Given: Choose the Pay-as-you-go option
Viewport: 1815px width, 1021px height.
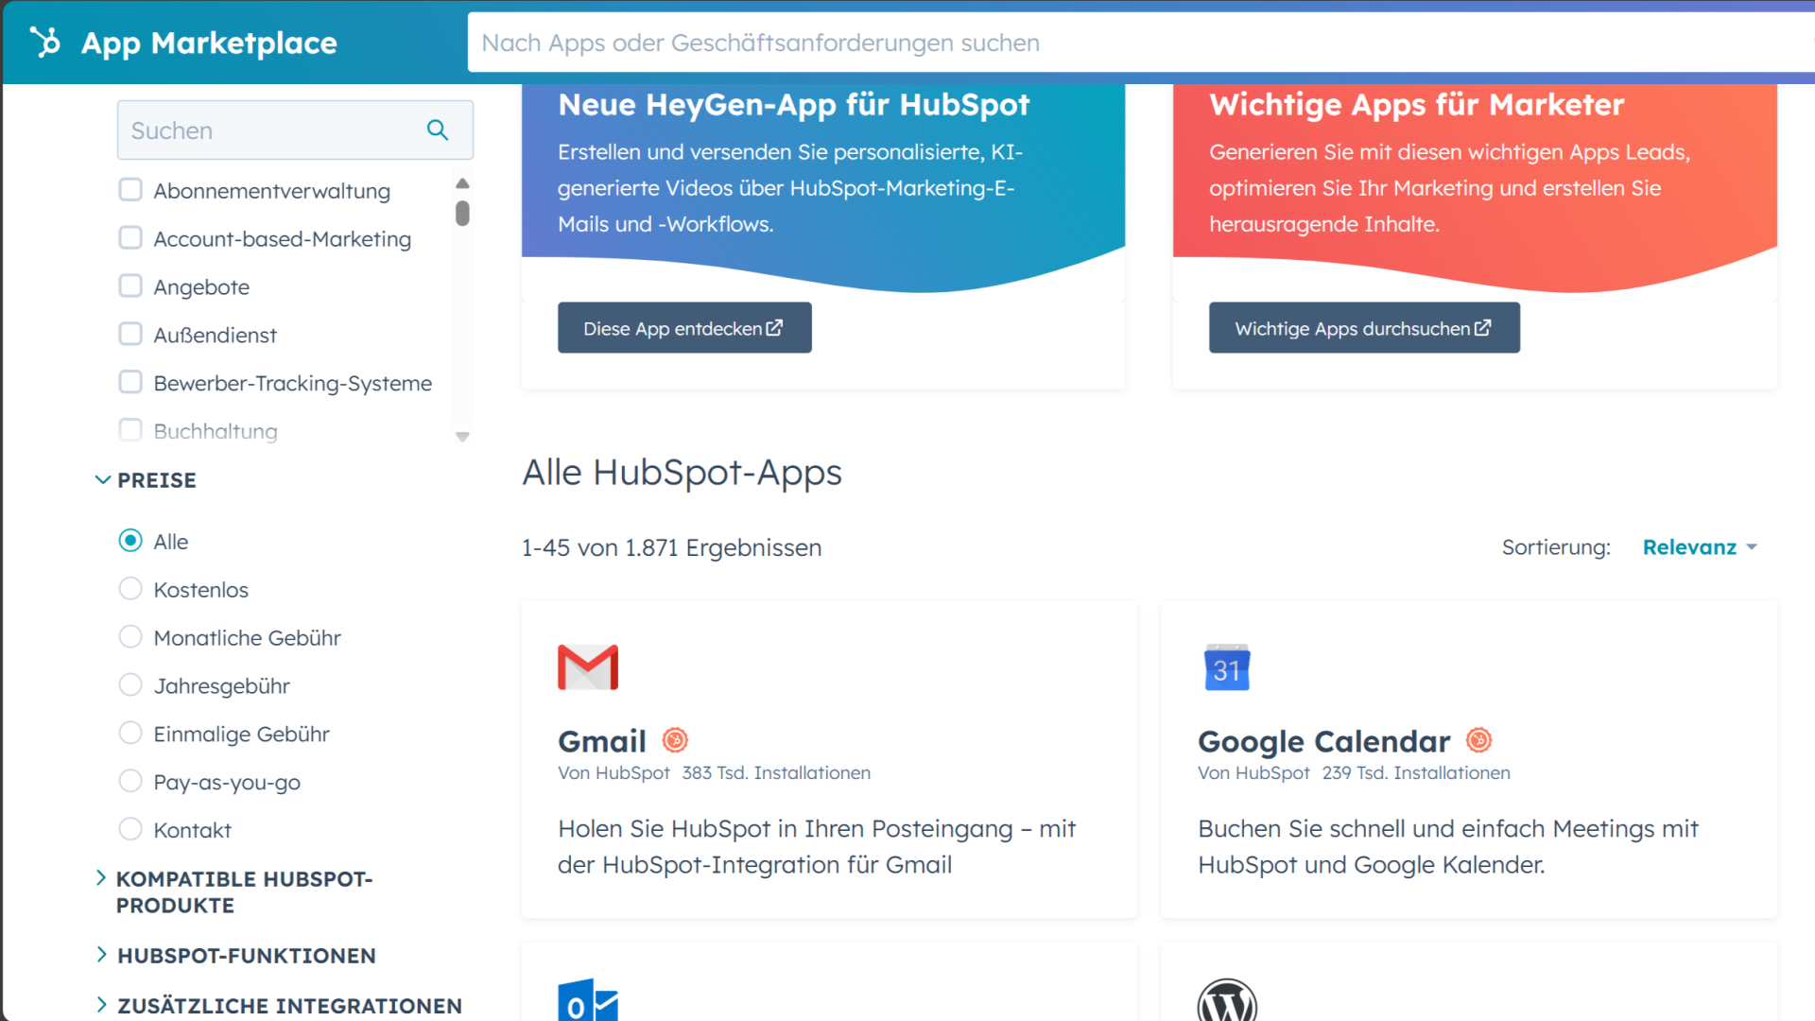Looking at the screenshot, I should [130, 782].
